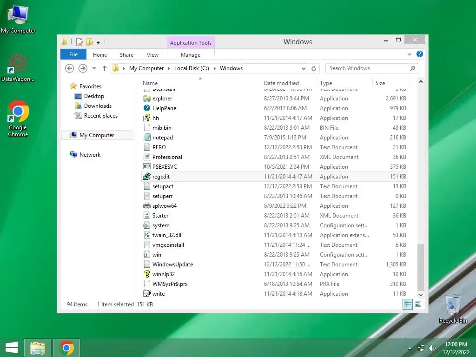The image size is (476, 357).
Task: Click the winhlp32 file icon
Action: pyautogui.click(x=147, y=274)
